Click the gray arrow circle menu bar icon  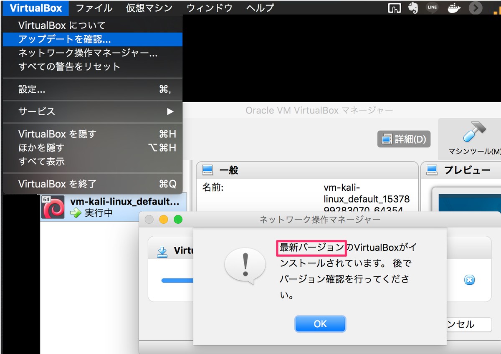pos(476,8)
